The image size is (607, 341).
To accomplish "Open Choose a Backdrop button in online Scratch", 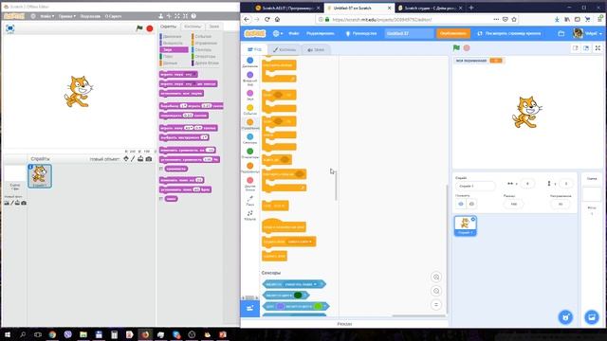I will [x=592, y=317].
